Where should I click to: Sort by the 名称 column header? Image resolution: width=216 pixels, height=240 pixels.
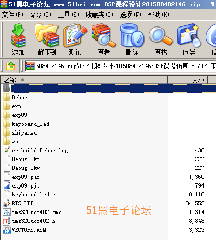[x=84, y=80]
